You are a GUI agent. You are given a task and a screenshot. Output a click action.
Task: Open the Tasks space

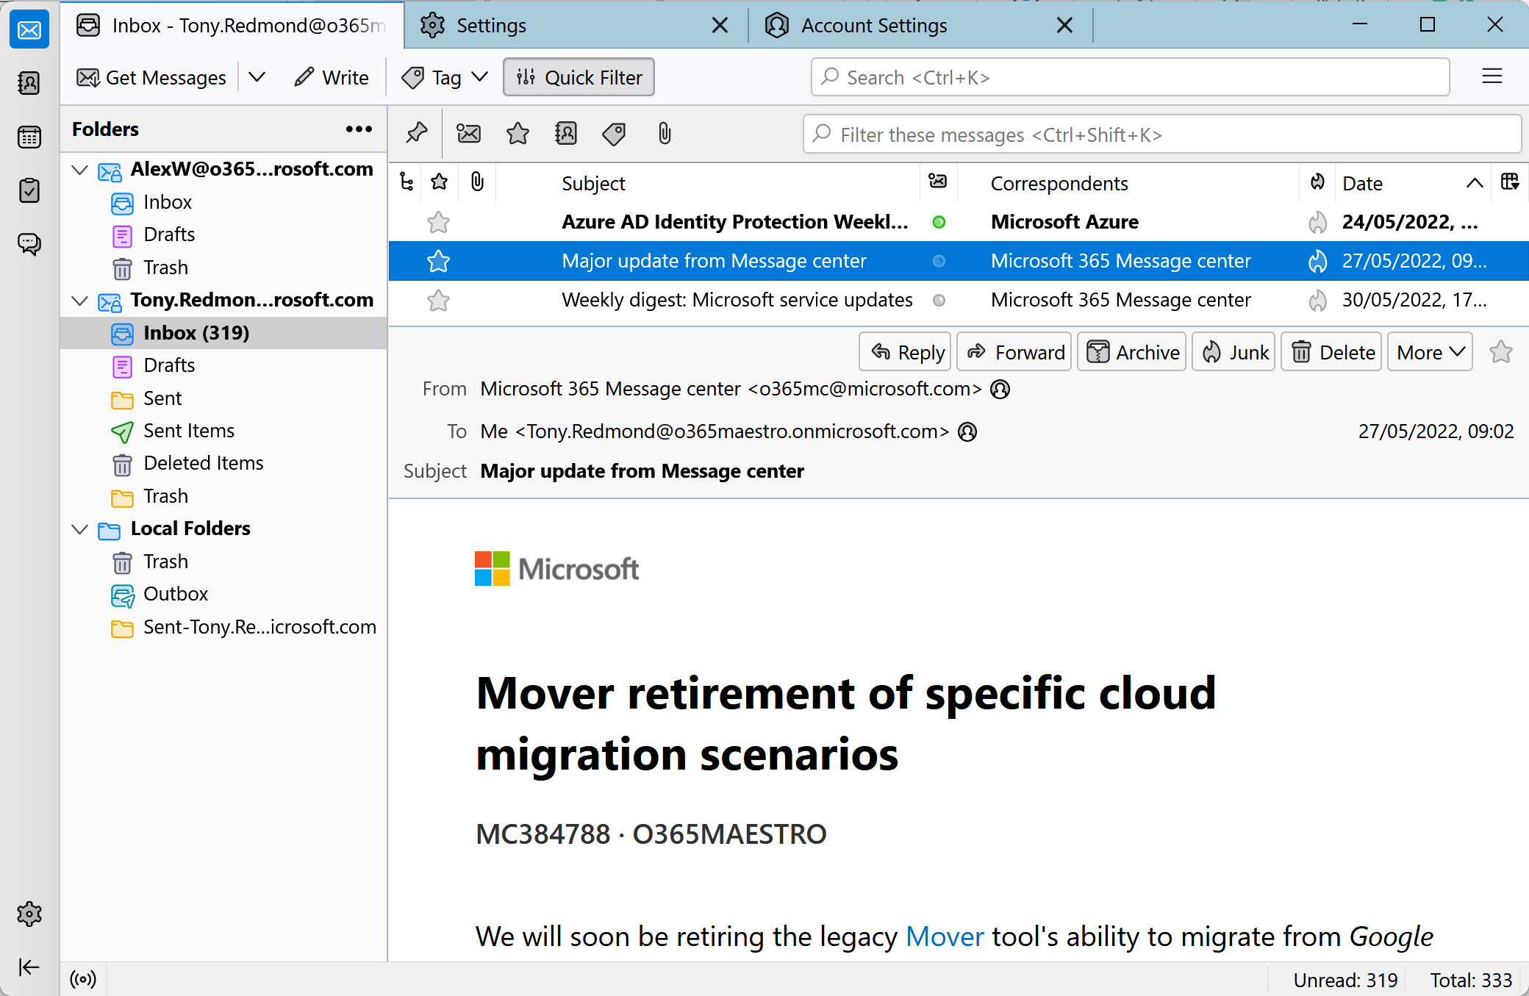tap(29, 190)
